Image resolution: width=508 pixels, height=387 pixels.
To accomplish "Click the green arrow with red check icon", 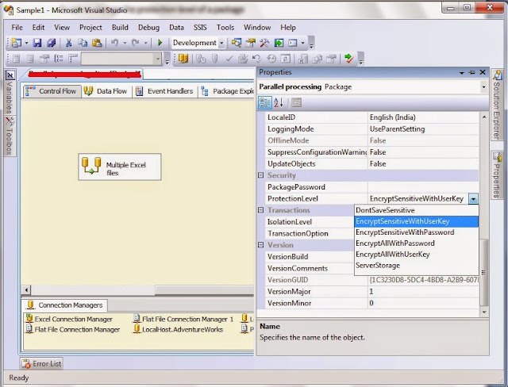I will (x=348, y=59).
